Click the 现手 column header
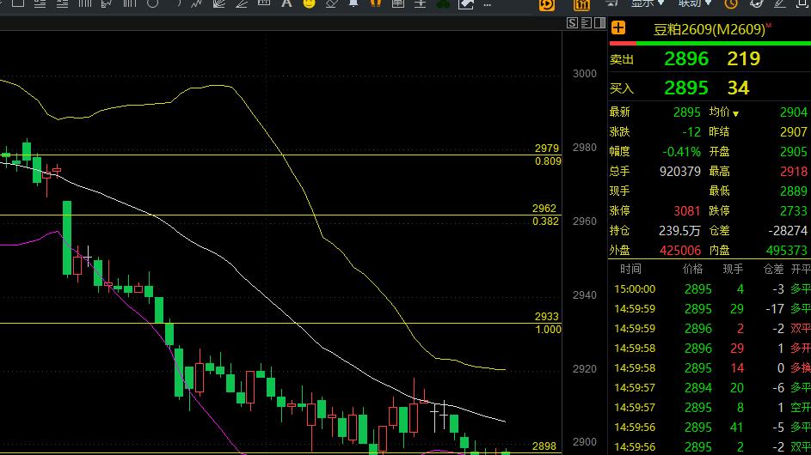 pyautogui.click(x=733, y=269)
